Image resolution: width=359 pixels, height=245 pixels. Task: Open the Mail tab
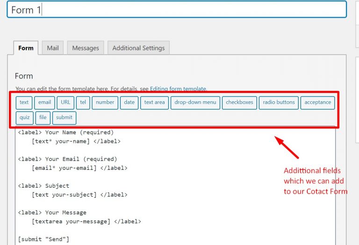[x=53, y=48]
